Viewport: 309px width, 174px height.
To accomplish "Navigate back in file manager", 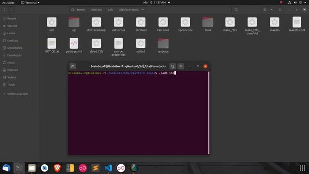I will [x=5, y=10].
